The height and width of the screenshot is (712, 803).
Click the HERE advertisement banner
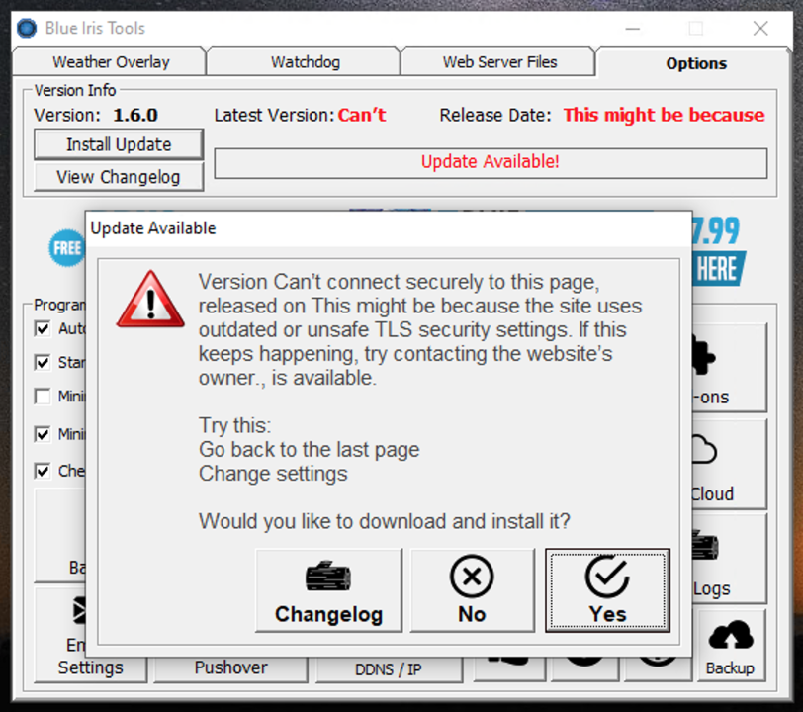point(719,268)
